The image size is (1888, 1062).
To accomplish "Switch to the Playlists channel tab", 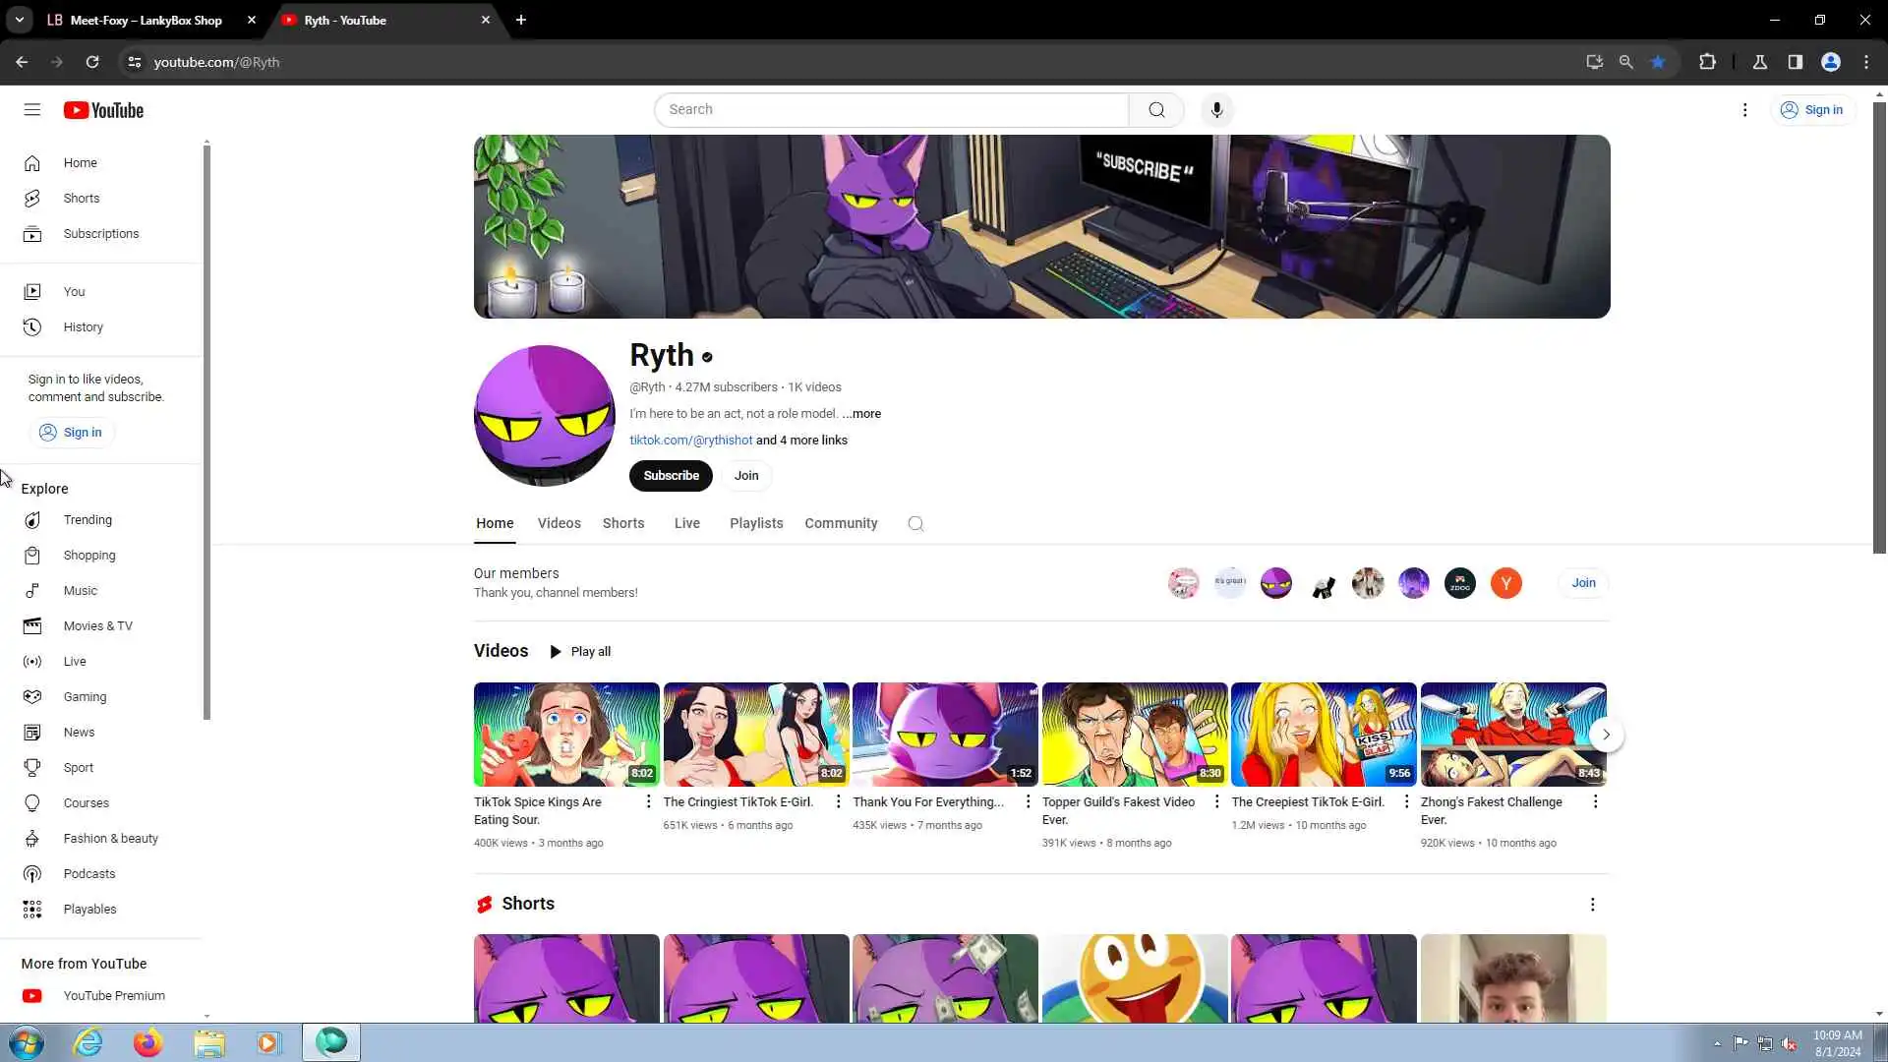I will click(x=755, y=524).
